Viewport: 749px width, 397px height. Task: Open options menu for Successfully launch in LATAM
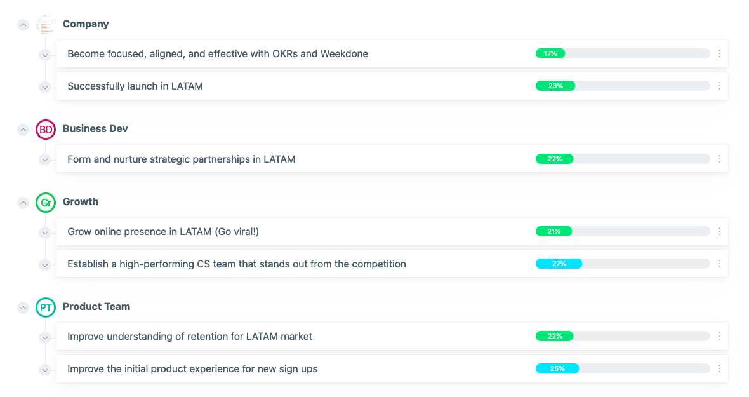point(719,86)
